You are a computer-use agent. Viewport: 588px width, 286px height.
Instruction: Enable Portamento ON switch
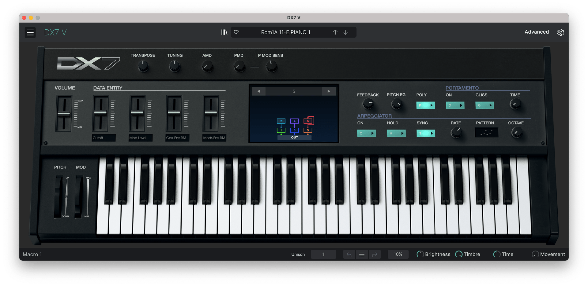(x=455, y=105)
